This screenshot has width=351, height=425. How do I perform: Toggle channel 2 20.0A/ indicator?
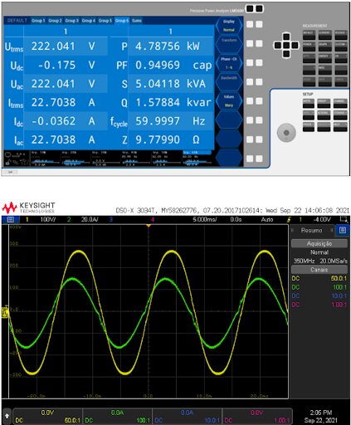coord(83,220)
